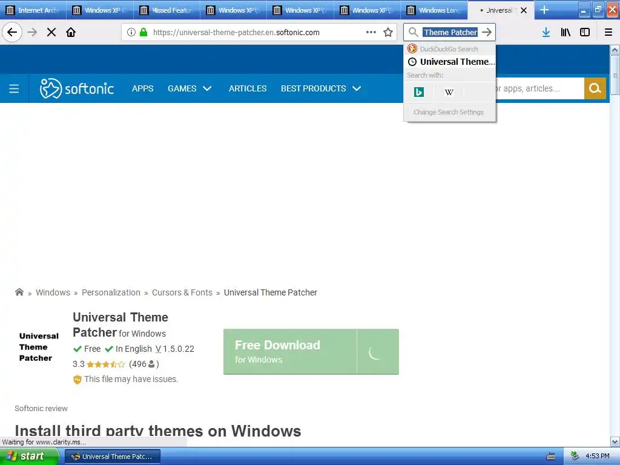Open page actions three-dots menu
The width and height of the screenshot is (620, 465).
coord(371,32)
